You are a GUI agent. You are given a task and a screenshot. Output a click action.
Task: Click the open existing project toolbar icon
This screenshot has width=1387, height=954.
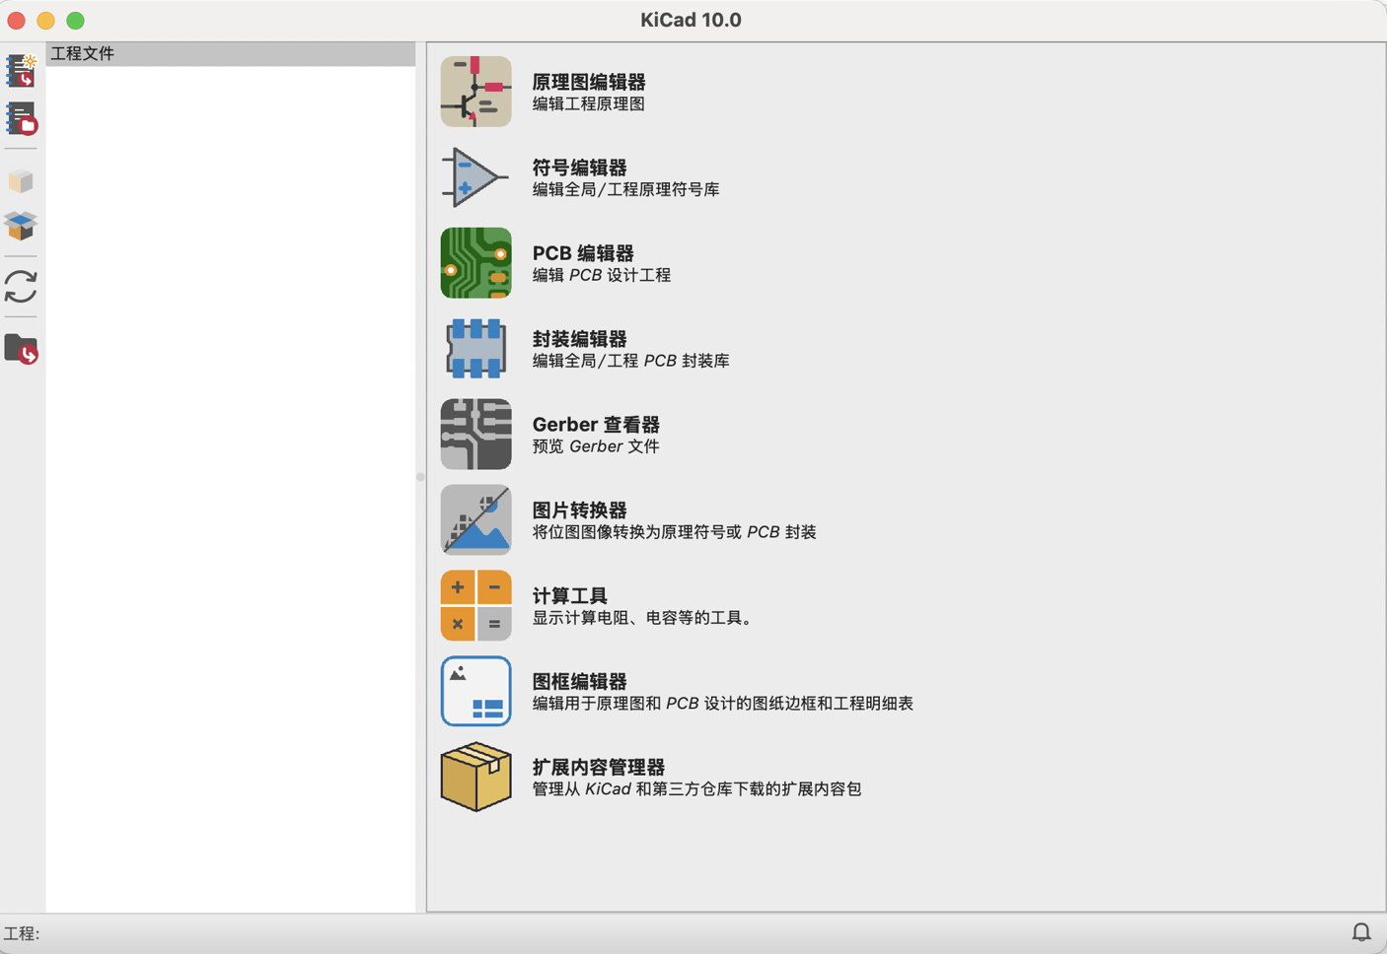click(x=21, y=118)
